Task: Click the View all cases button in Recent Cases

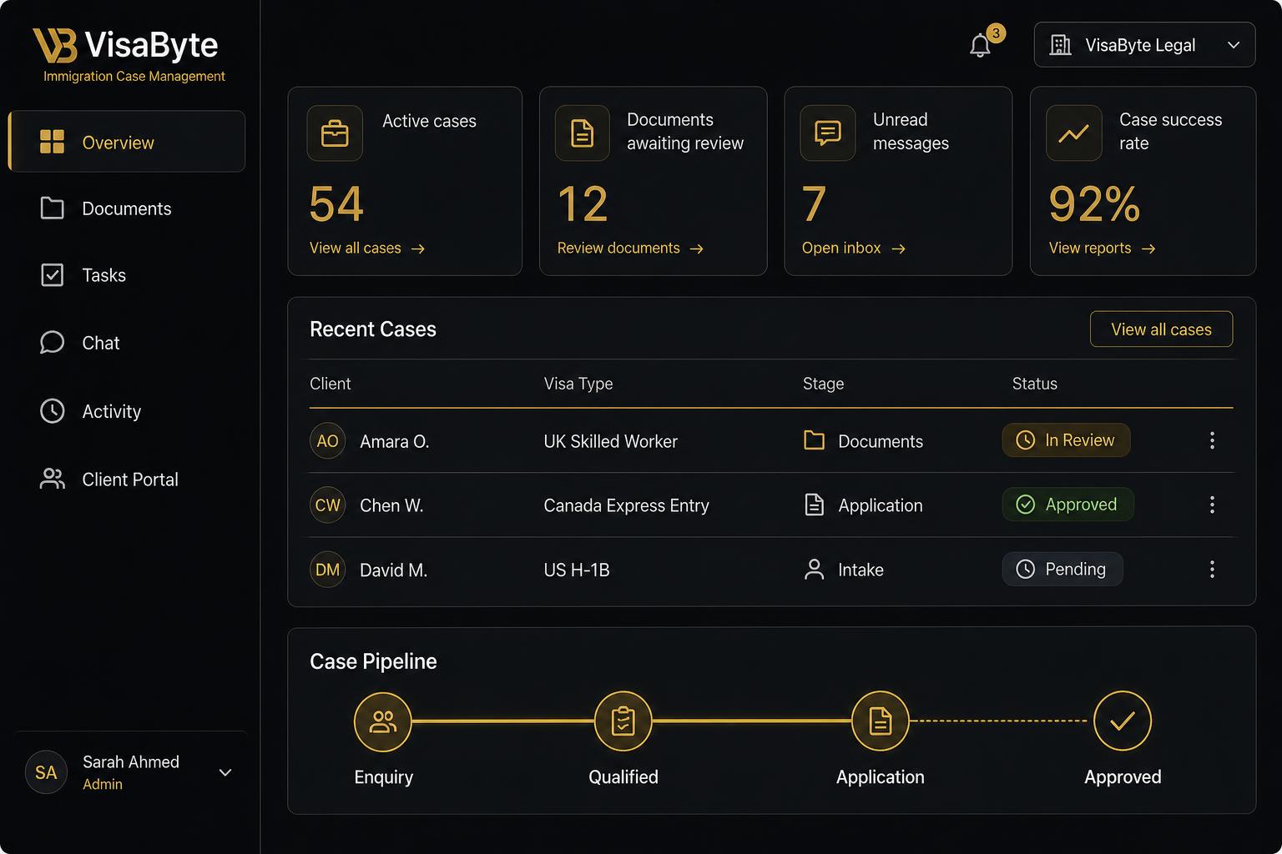Action: (x=1161, y=329)
